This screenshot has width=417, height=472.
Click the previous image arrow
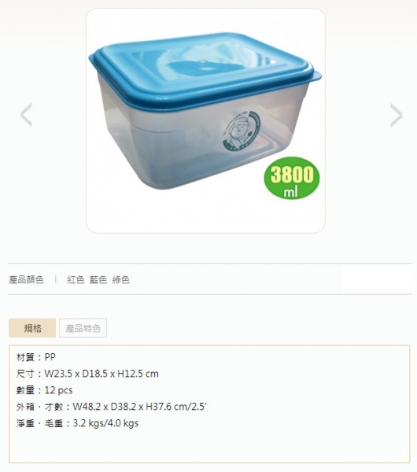(26, 115)
